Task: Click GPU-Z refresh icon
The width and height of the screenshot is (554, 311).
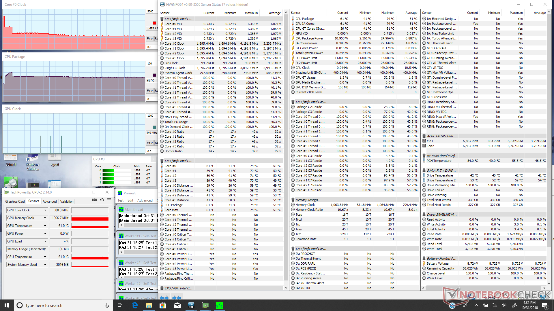Action: [x=102, y=200]
